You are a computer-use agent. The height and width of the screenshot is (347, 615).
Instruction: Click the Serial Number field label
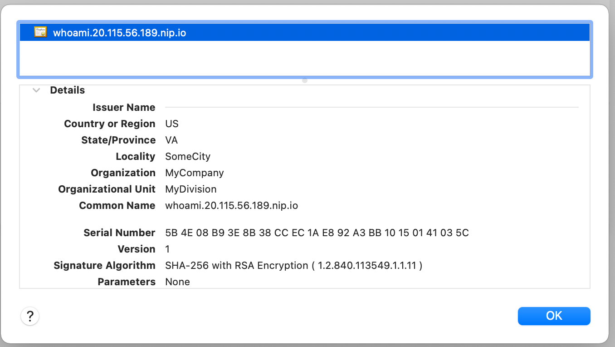[119, 233]
